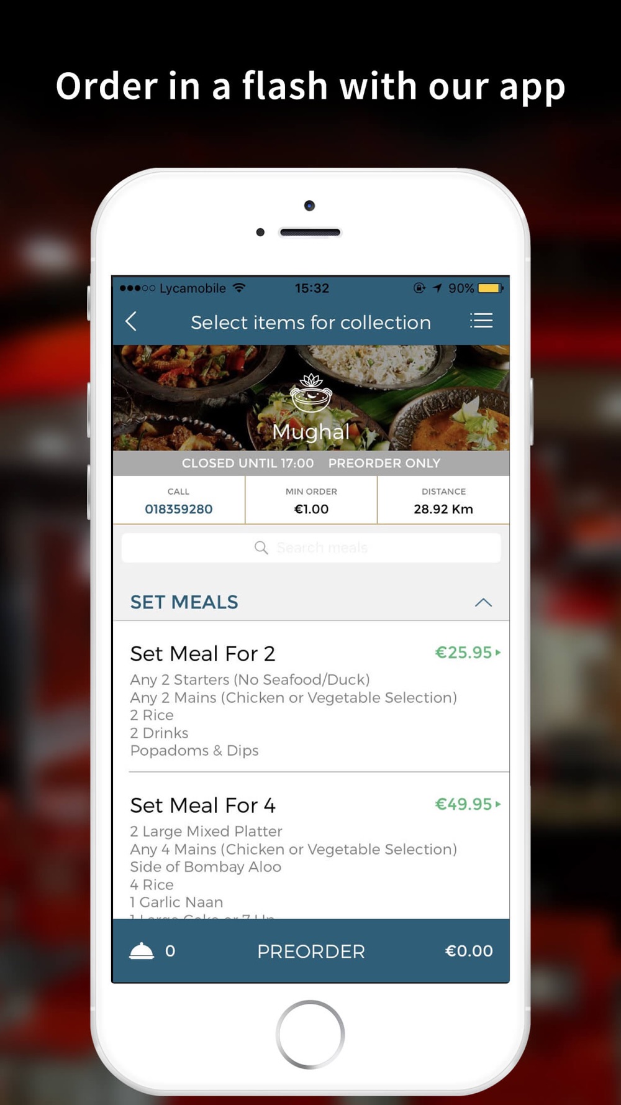Screen dimensions: 621x1105
Task: Collapse the SET MEALS section chevron
Action: point(483,602)
